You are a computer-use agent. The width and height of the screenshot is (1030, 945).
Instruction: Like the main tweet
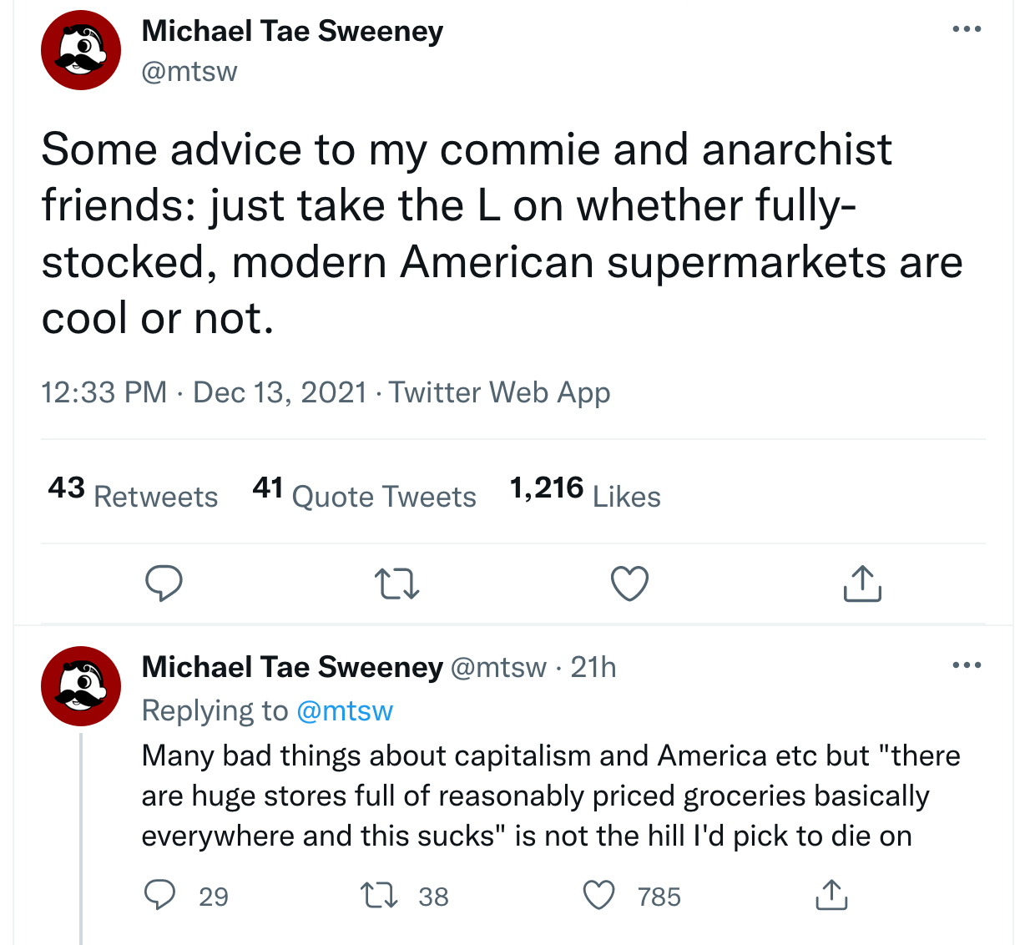point(629,584)
